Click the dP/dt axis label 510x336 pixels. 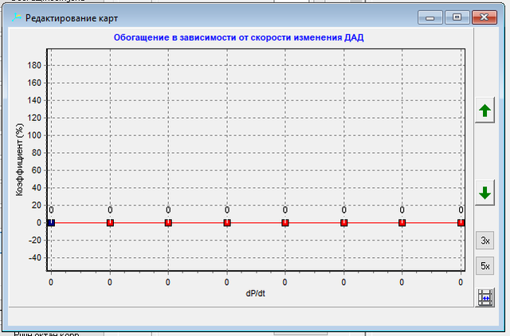[255, 294]
